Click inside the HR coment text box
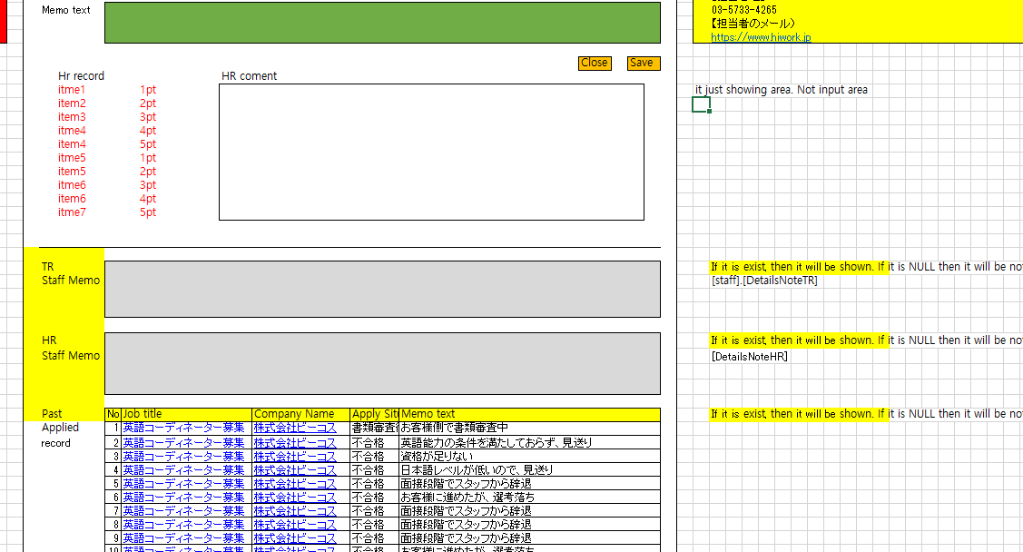This screenshot has height=552, width=1023. coord(431,152)
